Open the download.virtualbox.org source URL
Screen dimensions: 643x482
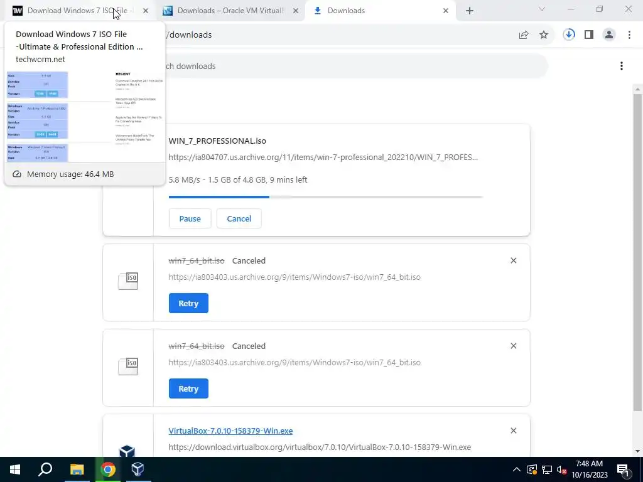pos(320,447)
